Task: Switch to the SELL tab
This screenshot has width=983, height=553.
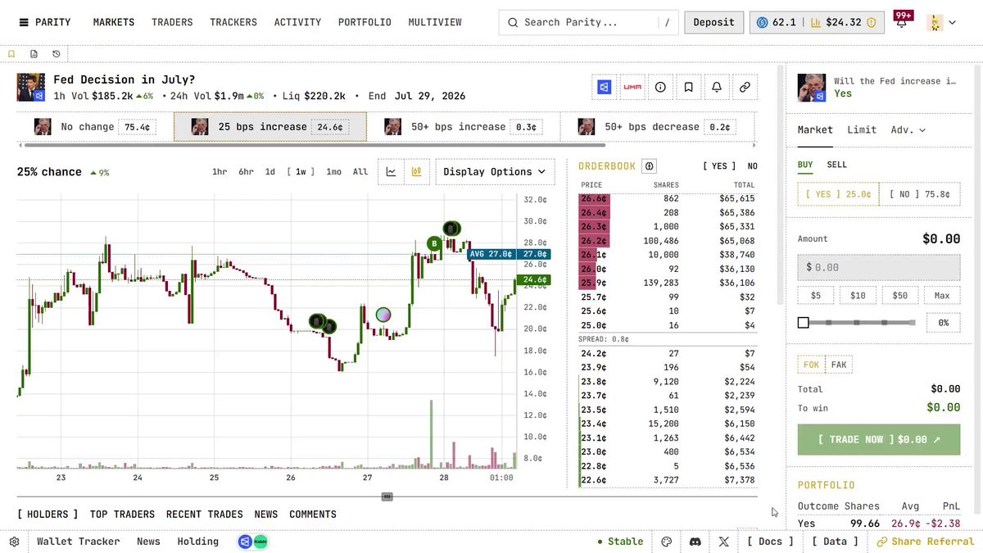Action: 836,165
